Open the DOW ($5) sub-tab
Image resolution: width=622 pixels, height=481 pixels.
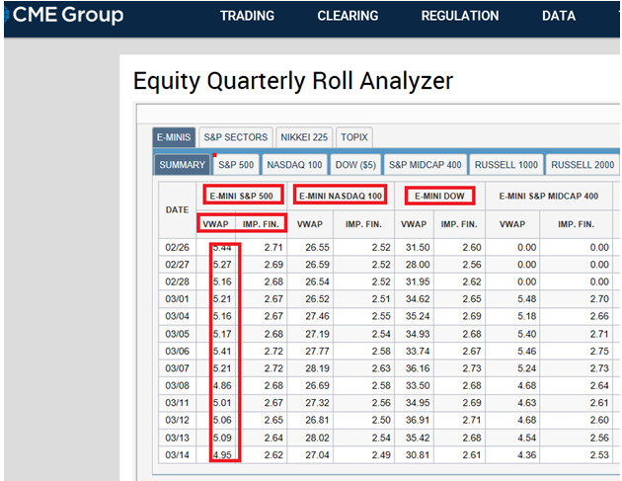tap(355, 165)
